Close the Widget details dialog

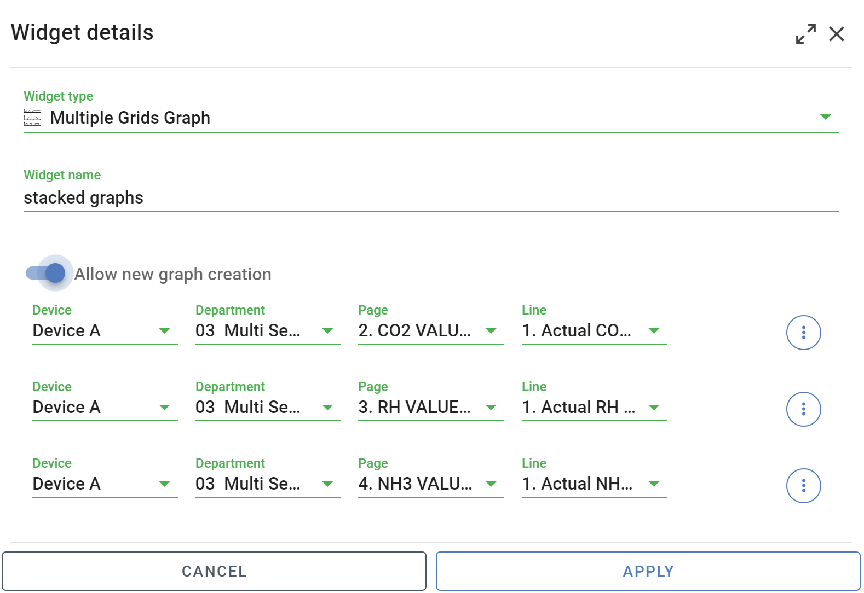(837, 34)
